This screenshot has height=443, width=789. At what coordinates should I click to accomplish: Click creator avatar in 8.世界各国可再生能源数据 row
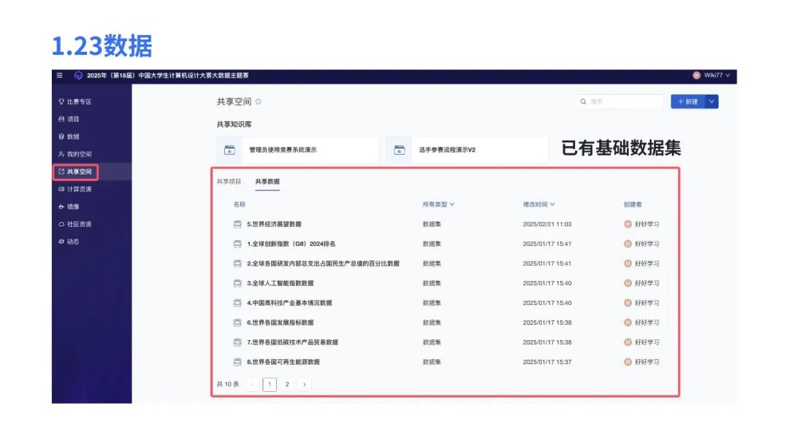tap(628, 361)
